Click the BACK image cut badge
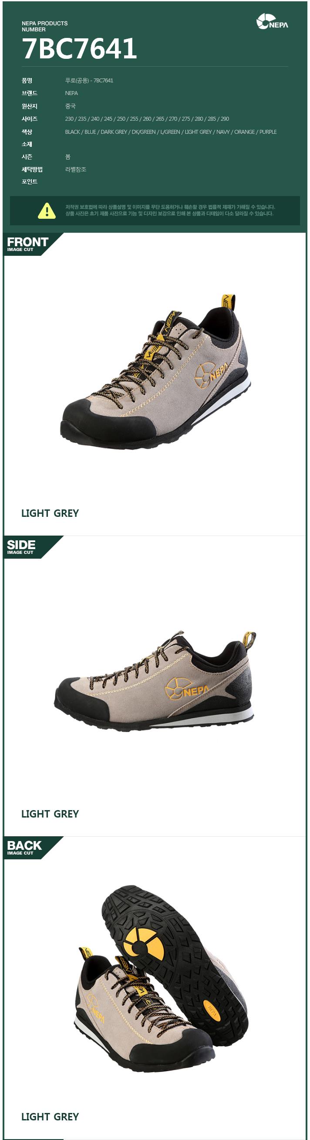This screenshot has width=310, height=1140. click(x=33, y=848)
